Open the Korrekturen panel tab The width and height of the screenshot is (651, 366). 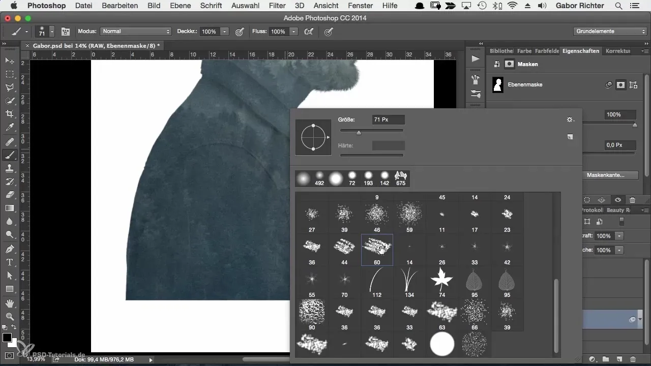pos(618,51)
